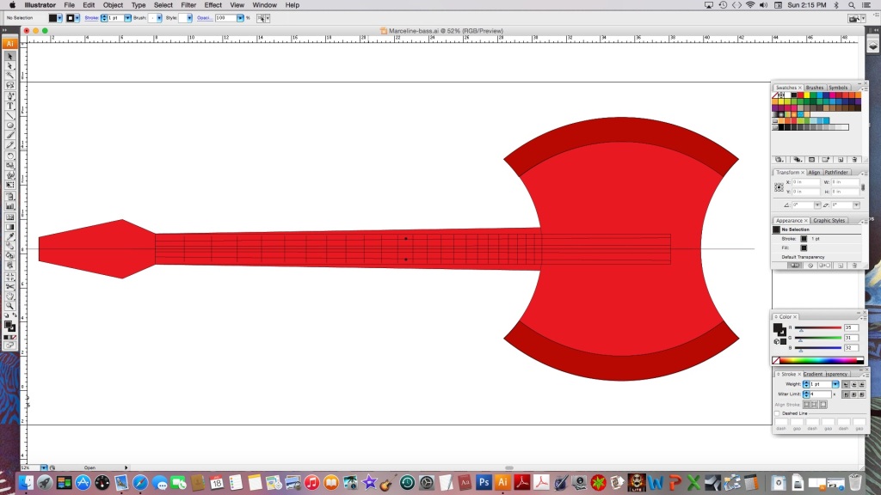This screenshot has height=495, width=881.
Task: Toggle Miter Join in Stroke panel
Action: click(x=847, y=394)
